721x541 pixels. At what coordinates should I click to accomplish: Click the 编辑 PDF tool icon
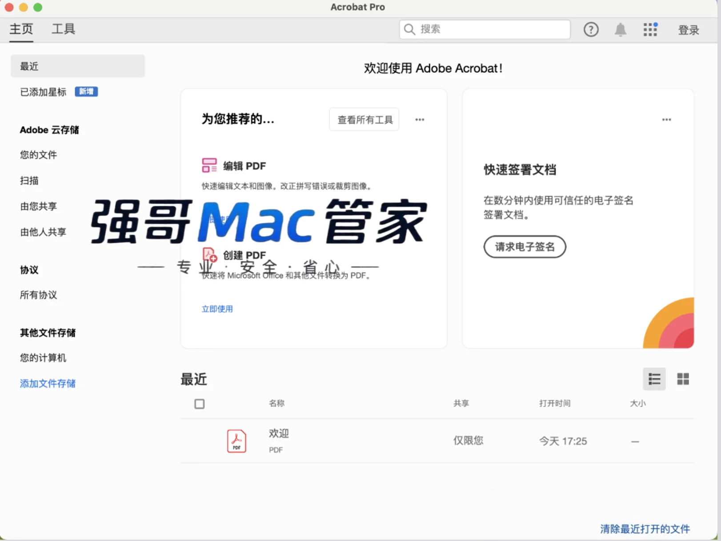coord(209,165)
